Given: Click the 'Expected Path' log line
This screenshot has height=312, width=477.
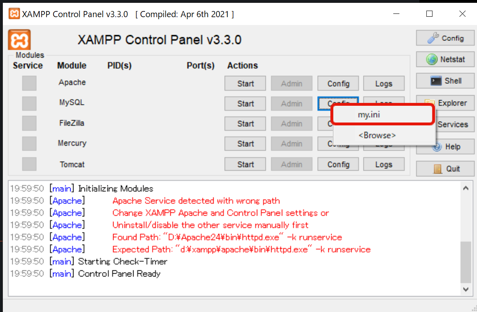Looking at the screenshot, I should click(x=241, y=250).
